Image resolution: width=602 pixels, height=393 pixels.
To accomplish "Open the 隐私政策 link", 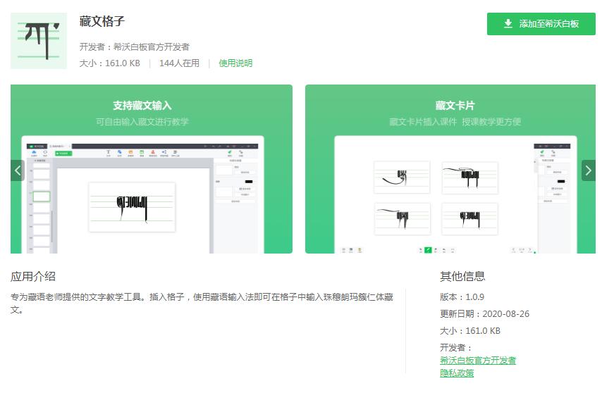I will [457, 373].
